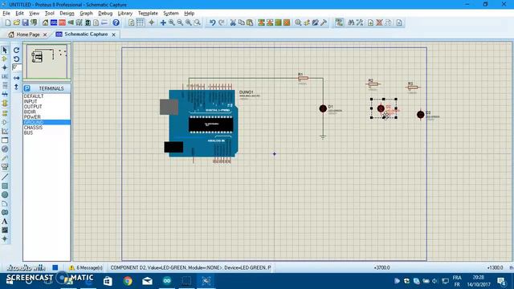The width and height of the screenshot is (514, 289).
Task: Choose the 2D Graphics Line tool
Action: click(x=5, y=177)
